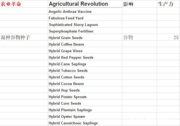Click the Sophisticated Slurry Lagoon cell
Screen dimensions: 180x126
(x=85, y=25)
